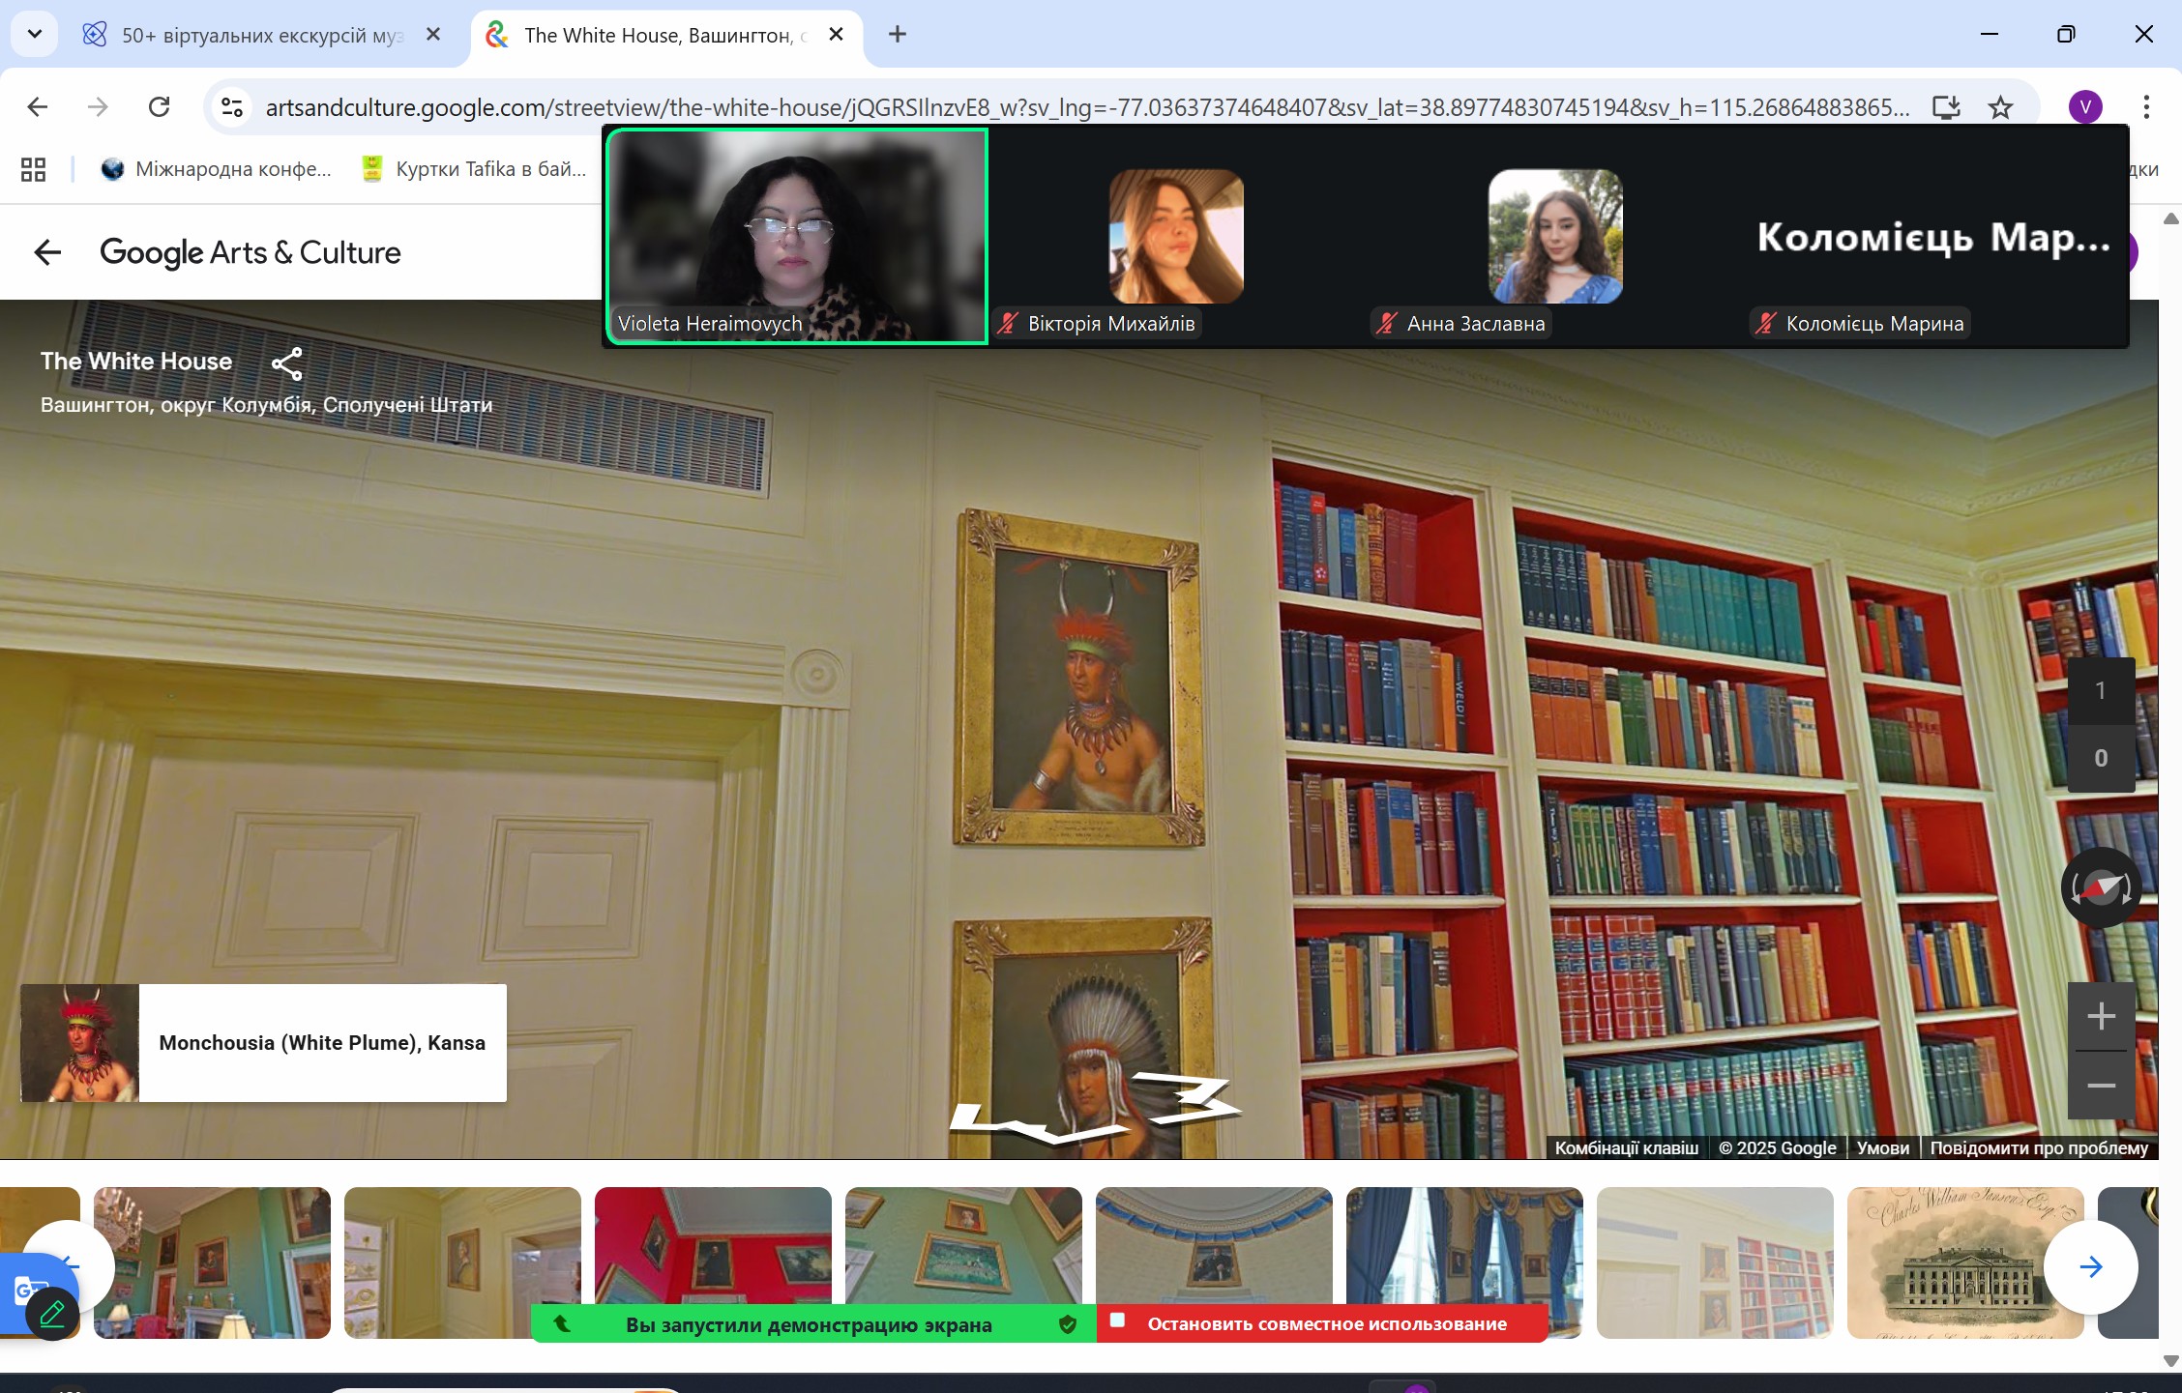Zoom in with the plus button
This screenshot has width=2182, height=1393.
click(2101, 1016)
